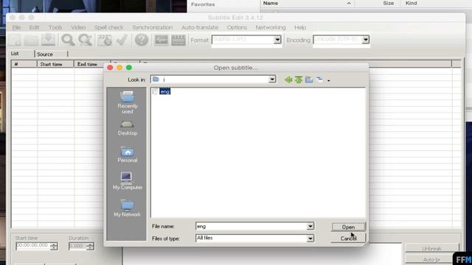This screenshot has height=265, width=472.
Task: Toggle the waveform display icon
Action: 162,40
